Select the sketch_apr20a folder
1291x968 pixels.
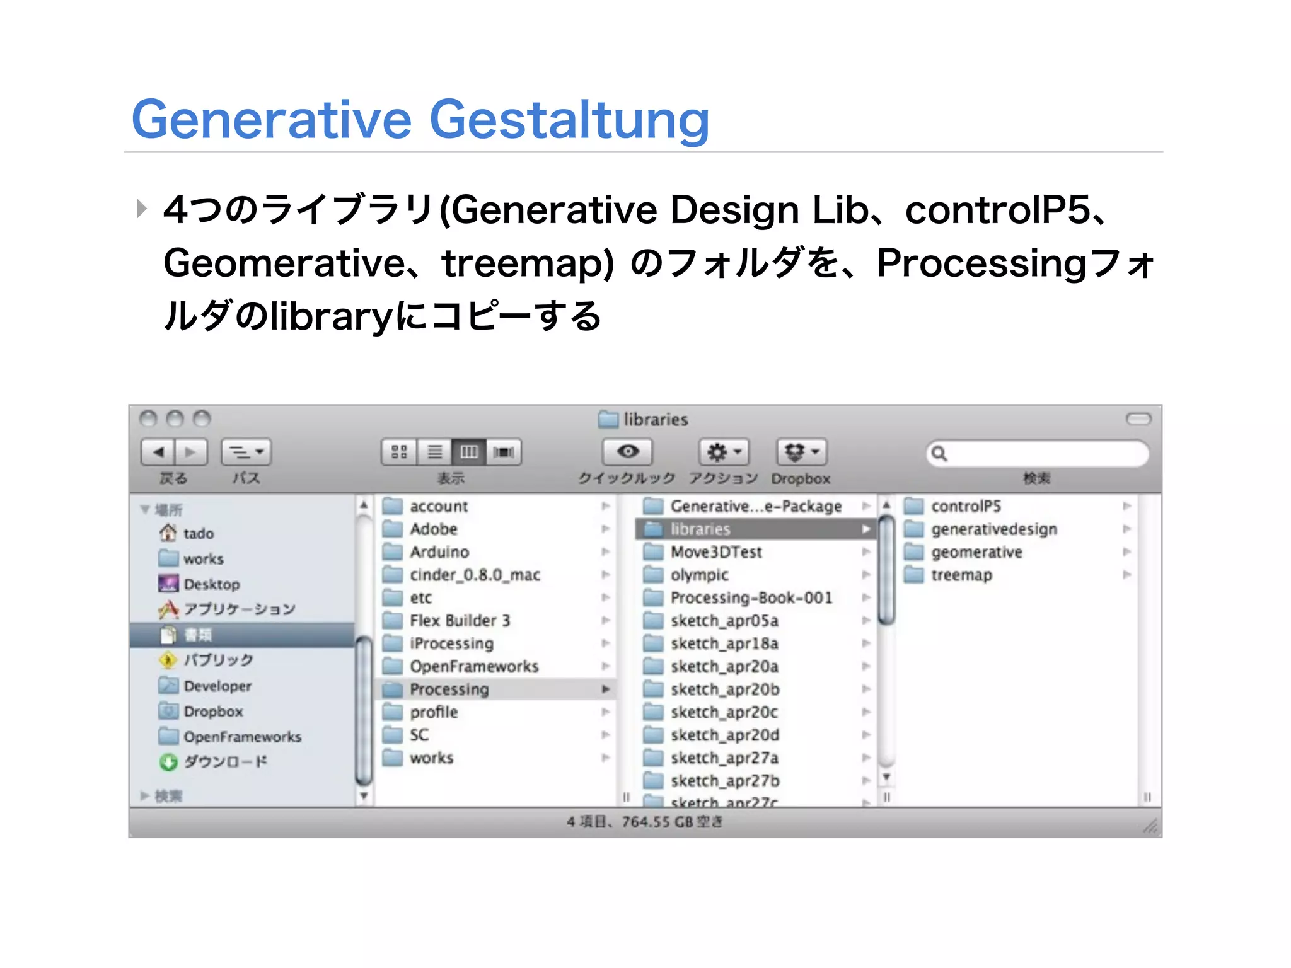[x=756, y=666]
